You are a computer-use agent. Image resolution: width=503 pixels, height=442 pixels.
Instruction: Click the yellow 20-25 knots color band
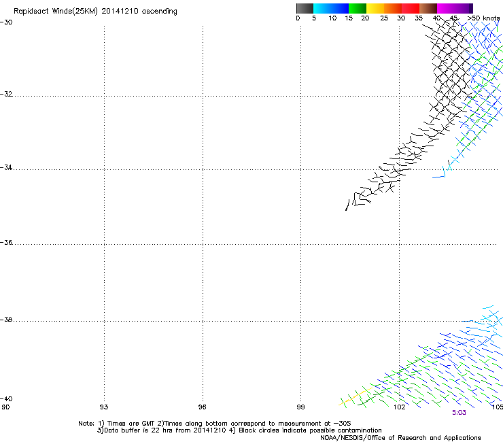point(375,8)
